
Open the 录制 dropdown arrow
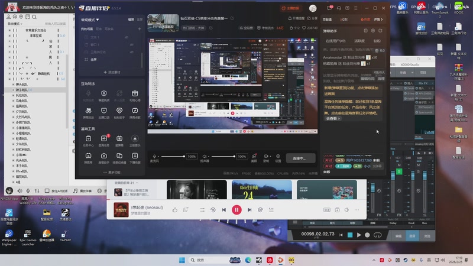coord(270,157)
